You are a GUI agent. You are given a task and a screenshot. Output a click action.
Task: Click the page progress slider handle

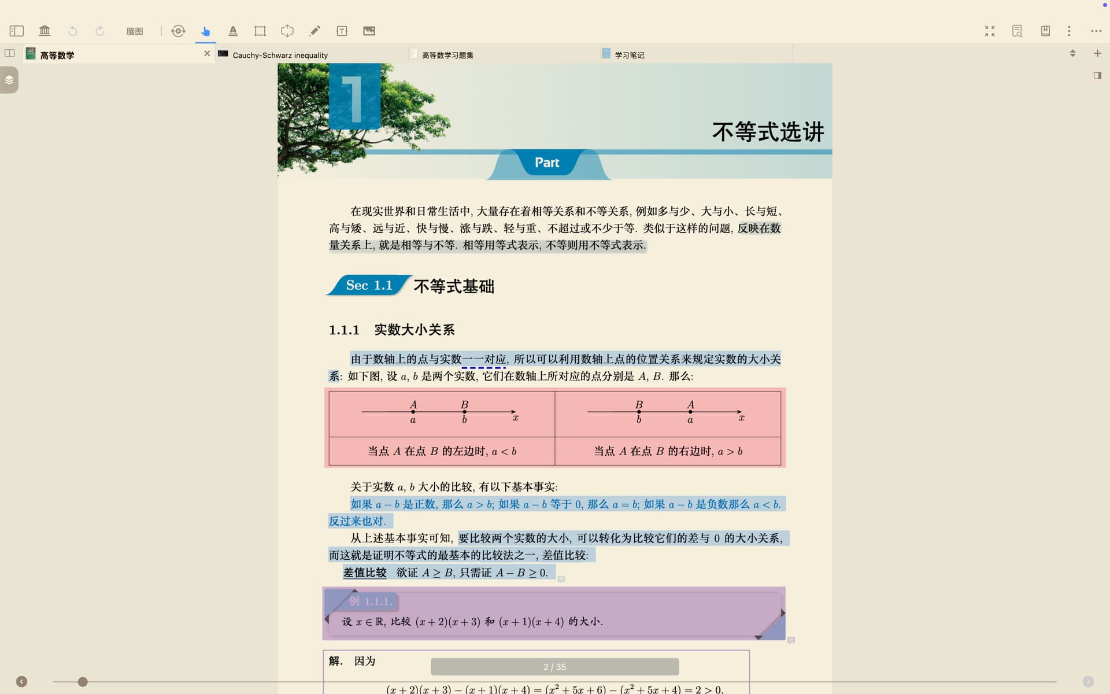coord(83,682)
